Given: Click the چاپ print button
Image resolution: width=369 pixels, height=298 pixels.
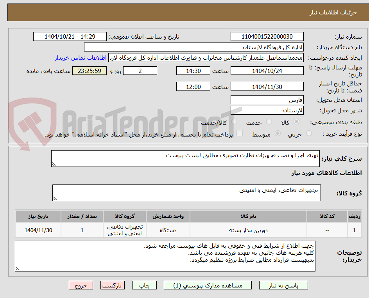Looking at the screenshot, I should (x=144, y=285).
